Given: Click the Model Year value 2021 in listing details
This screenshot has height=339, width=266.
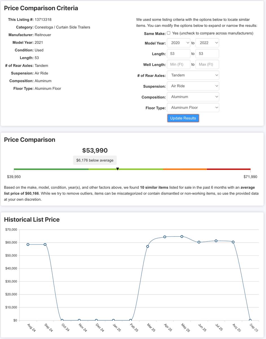Looking at the screenshot, I should [x=39, y=42].
